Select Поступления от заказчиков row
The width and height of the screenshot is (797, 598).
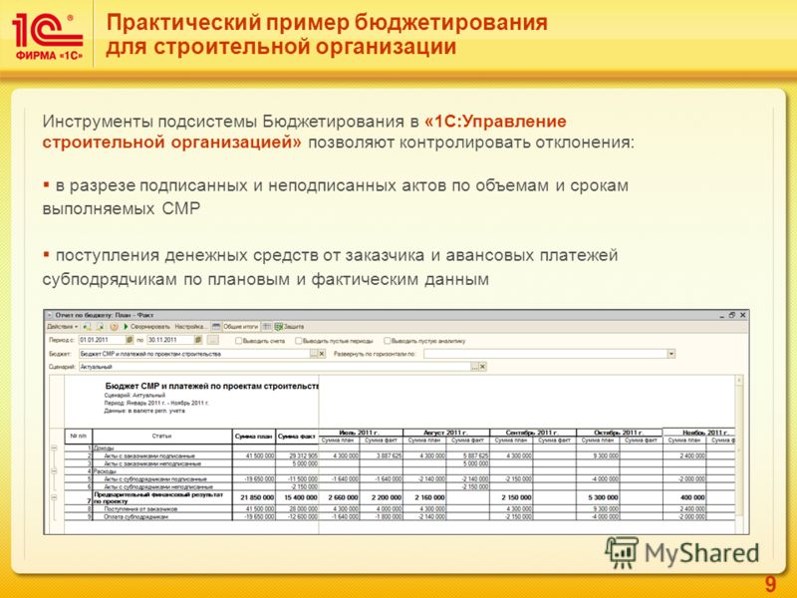(x=399, y=508)
